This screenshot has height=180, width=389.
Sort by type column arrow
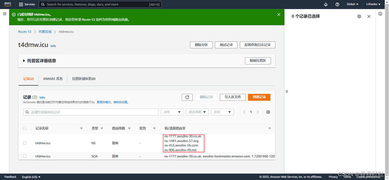pos(102,128)
